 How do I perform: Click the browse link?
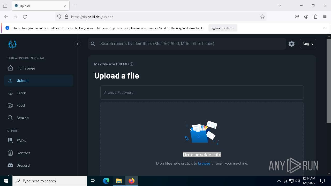tap(204, 163)
